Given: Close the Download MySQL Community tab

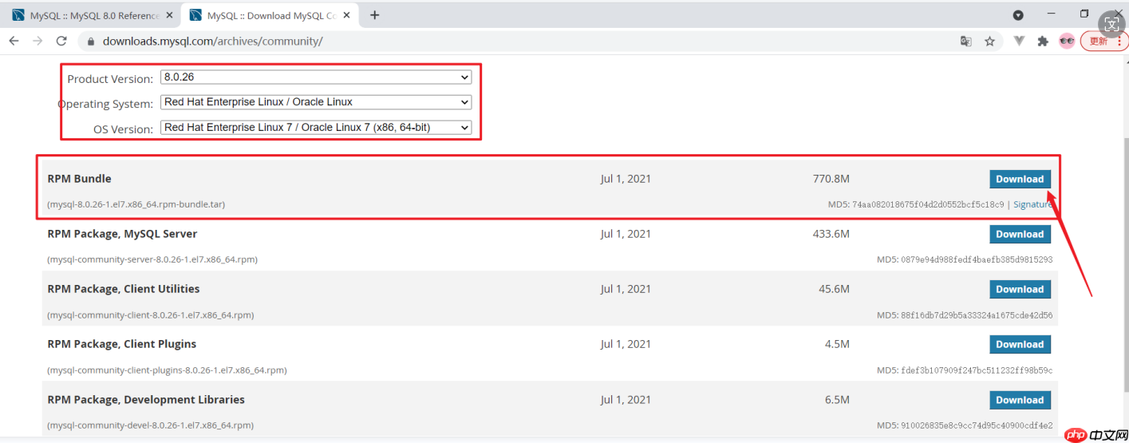Looking at the screenshot, I should point(345,15).
